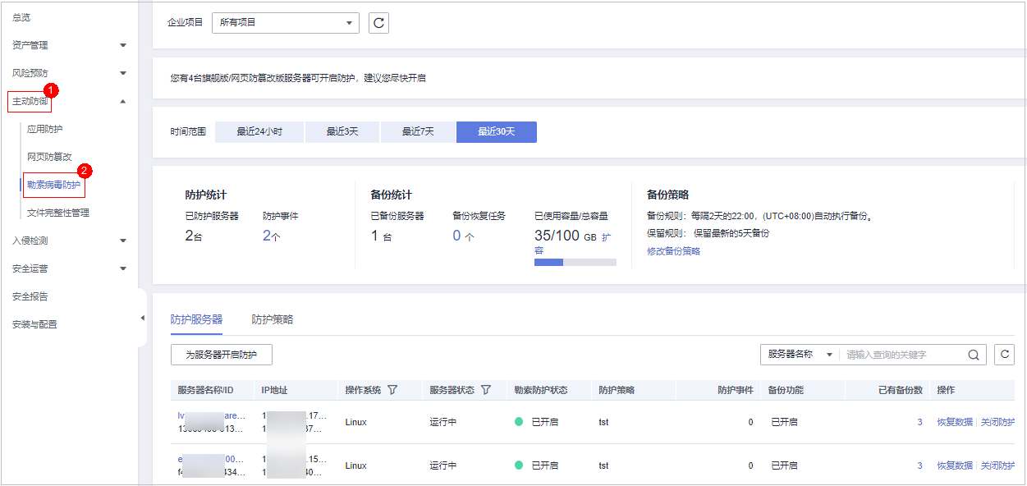This screenshot has height=486, width=1027.
Task: Open the 操作系统 column filter icon
Action: pos(392,390)
